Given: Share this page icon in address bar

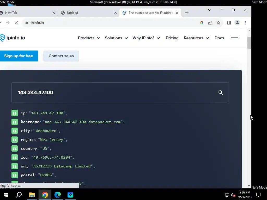Looking at the screenshot, I should point(210,23).
